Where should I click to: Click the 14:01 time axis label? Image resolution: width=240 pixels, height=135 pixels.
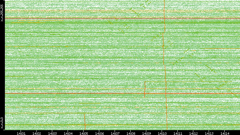point(21,134)
